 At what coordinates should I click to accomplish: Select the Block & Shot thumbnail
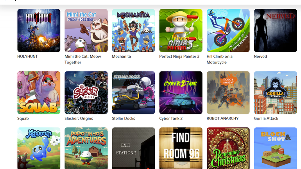pyautogui.click(x=276, y=148)
